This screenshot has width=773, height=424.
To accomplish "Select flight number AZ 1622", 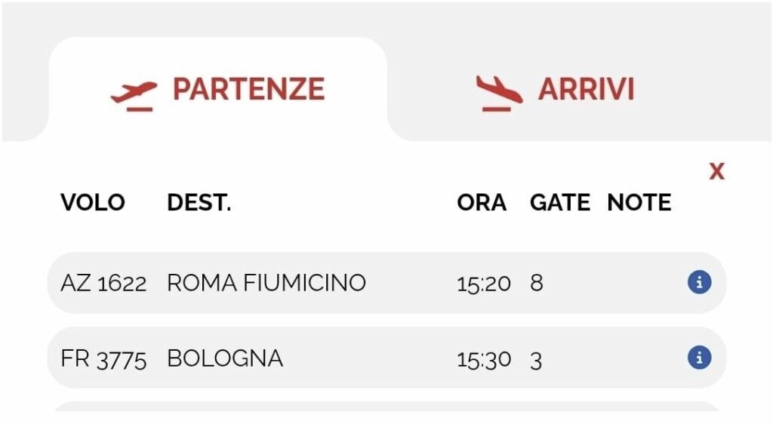I will (103, 283).
